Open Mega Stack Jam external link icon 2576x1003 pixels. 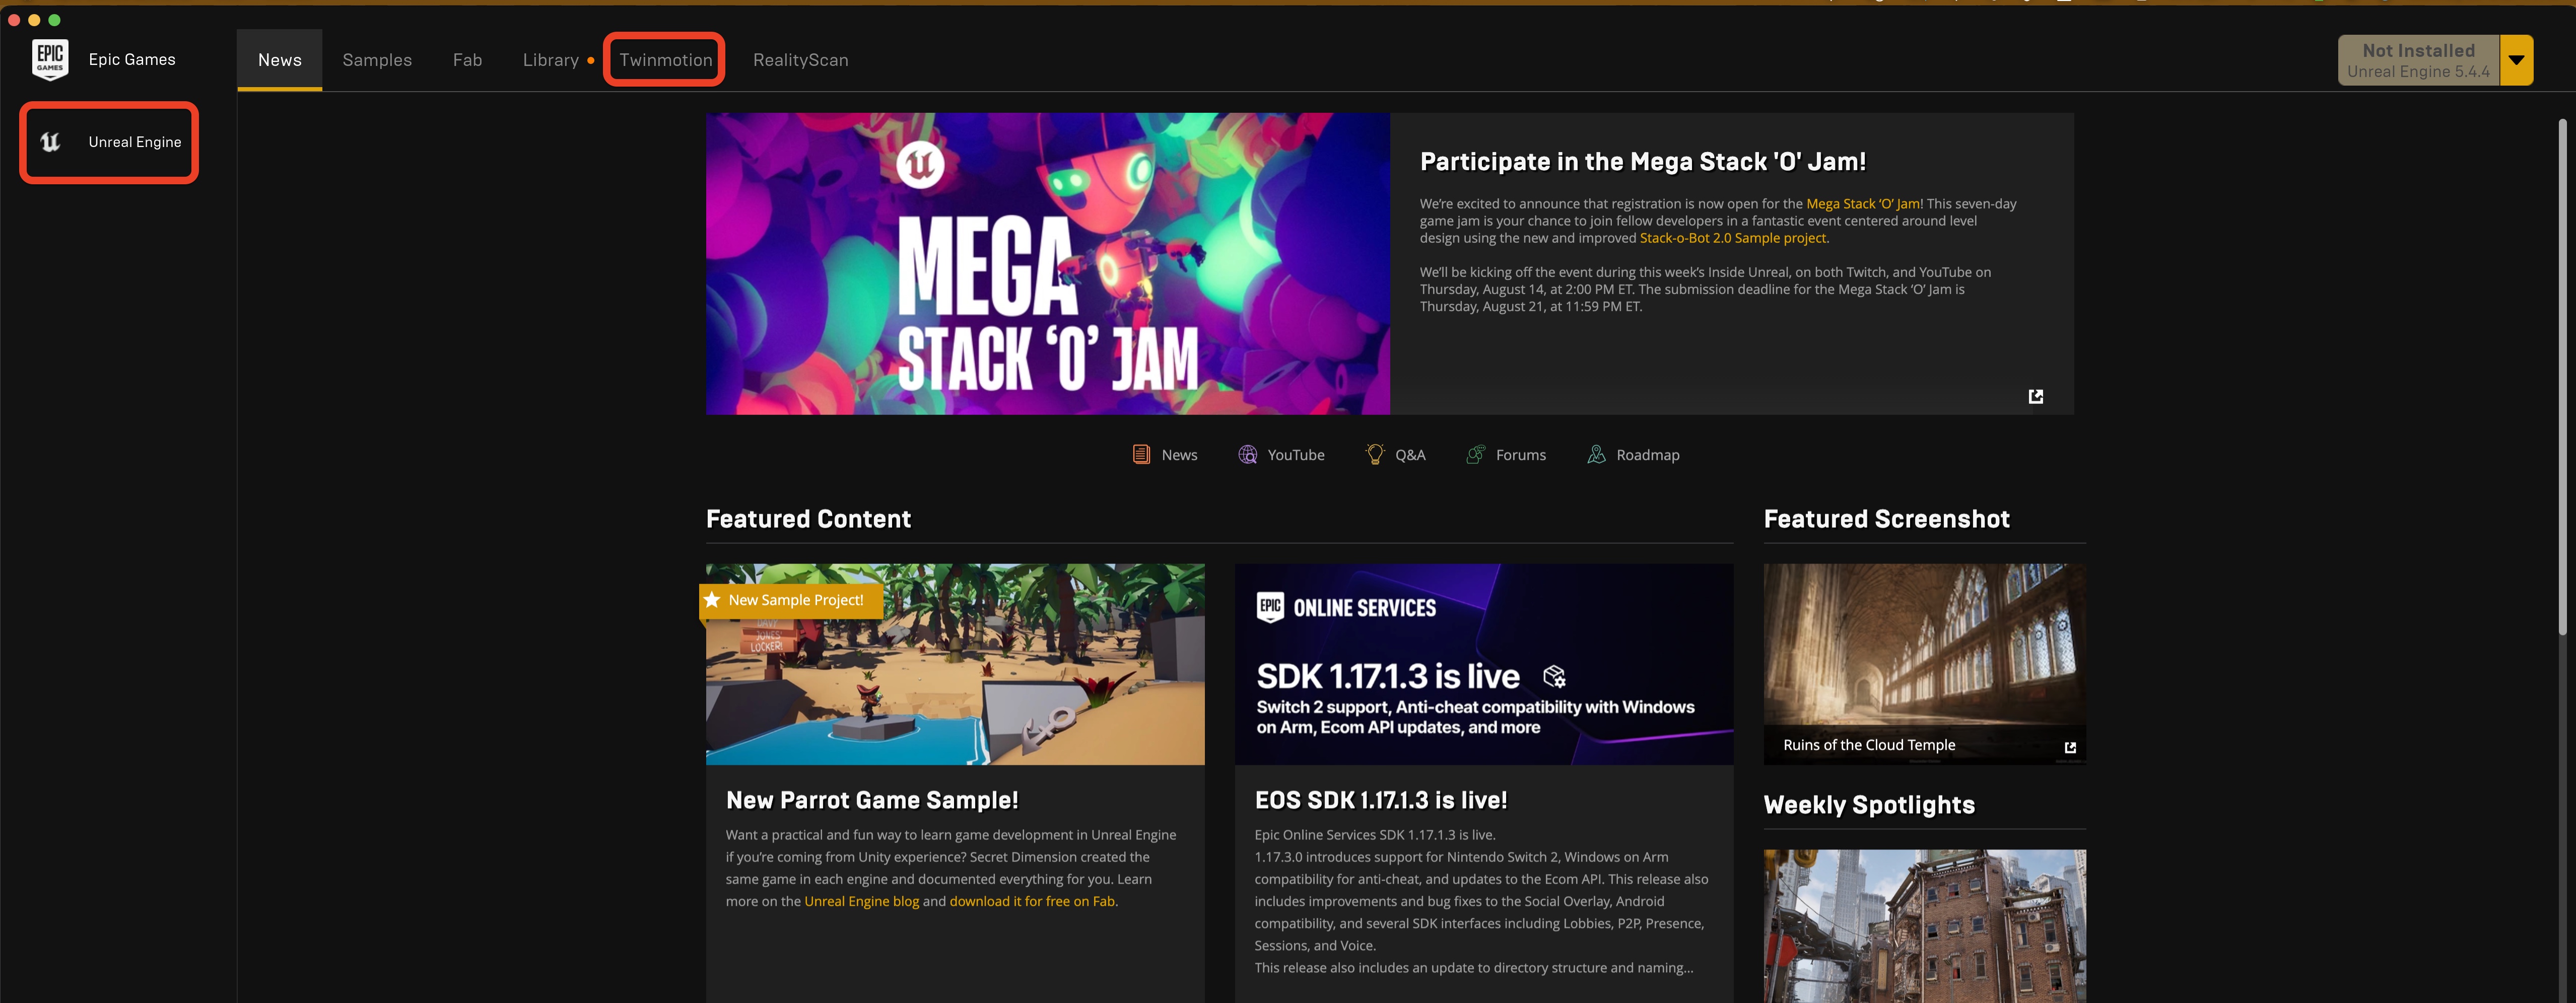pos(2035,396)
